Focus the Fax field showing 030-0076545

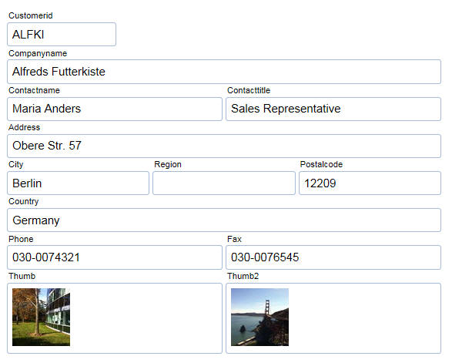(x=333, y=257)
